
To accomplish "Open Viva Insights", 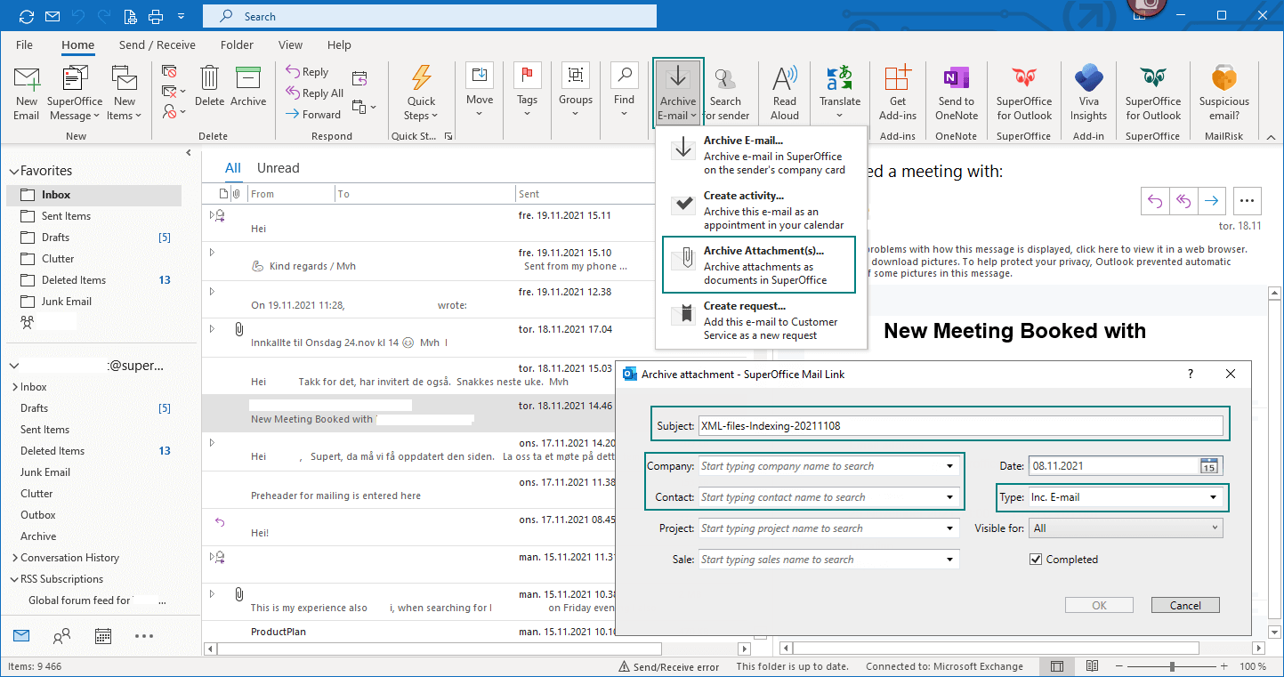I will (1088, 93).
